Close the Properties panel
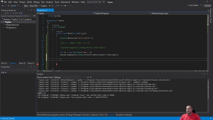This screenshot has height=120, width=213. point(34,67)
